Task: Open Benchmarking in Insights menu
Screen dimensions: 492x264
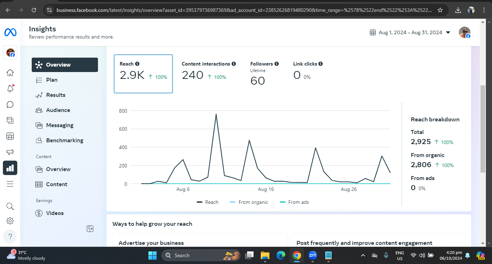Action: coord(65,140)
